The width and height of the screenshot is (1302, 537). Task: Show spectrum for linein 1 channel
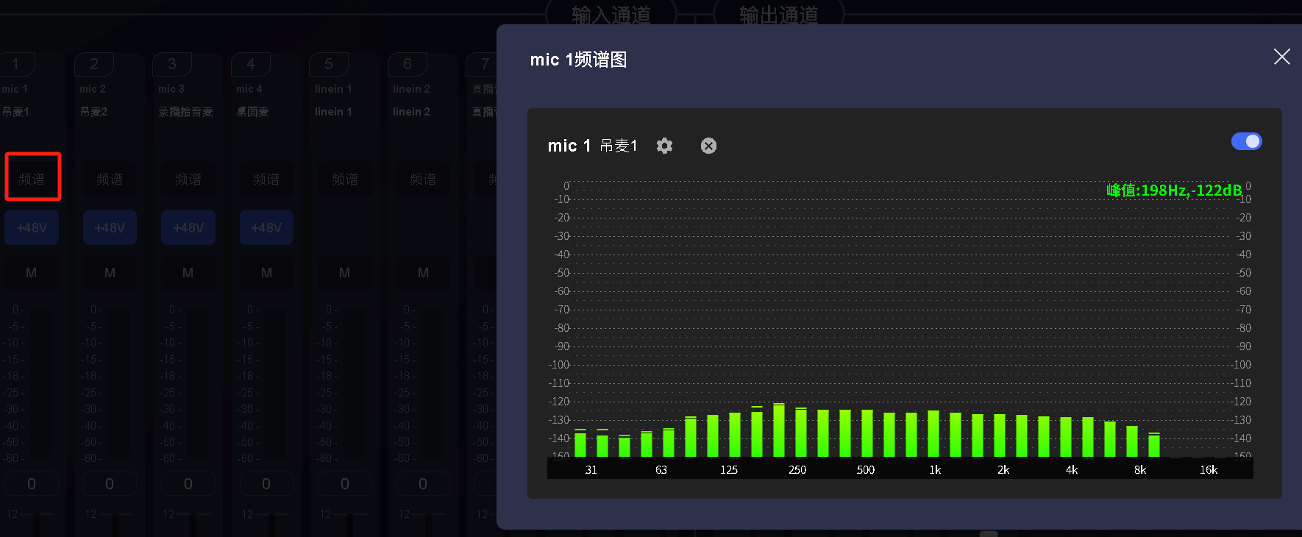coord(344,179)
